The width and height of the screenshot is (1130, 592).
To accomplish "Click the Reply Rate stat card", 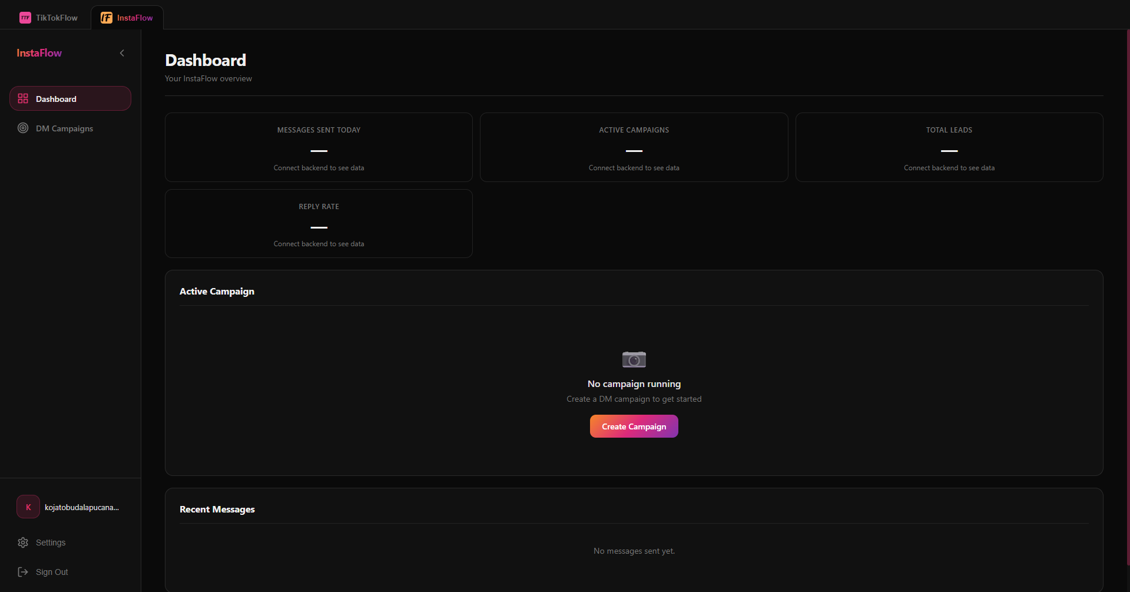I will tap(319, 224).
